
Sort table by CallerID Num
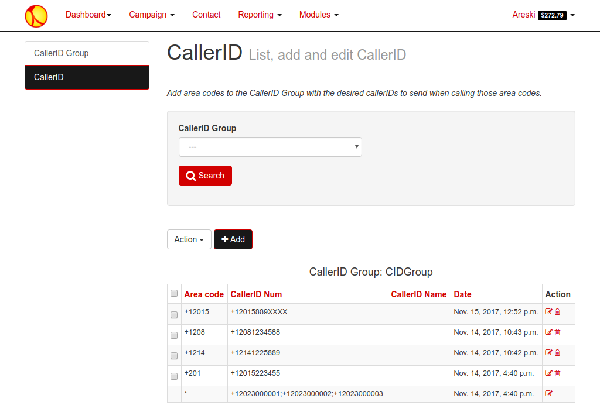point(256,294)
